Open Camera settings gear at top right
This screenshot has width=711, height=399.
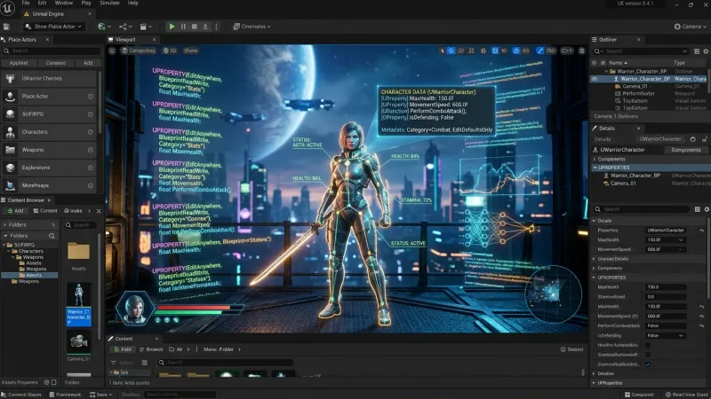click(677, 27)
